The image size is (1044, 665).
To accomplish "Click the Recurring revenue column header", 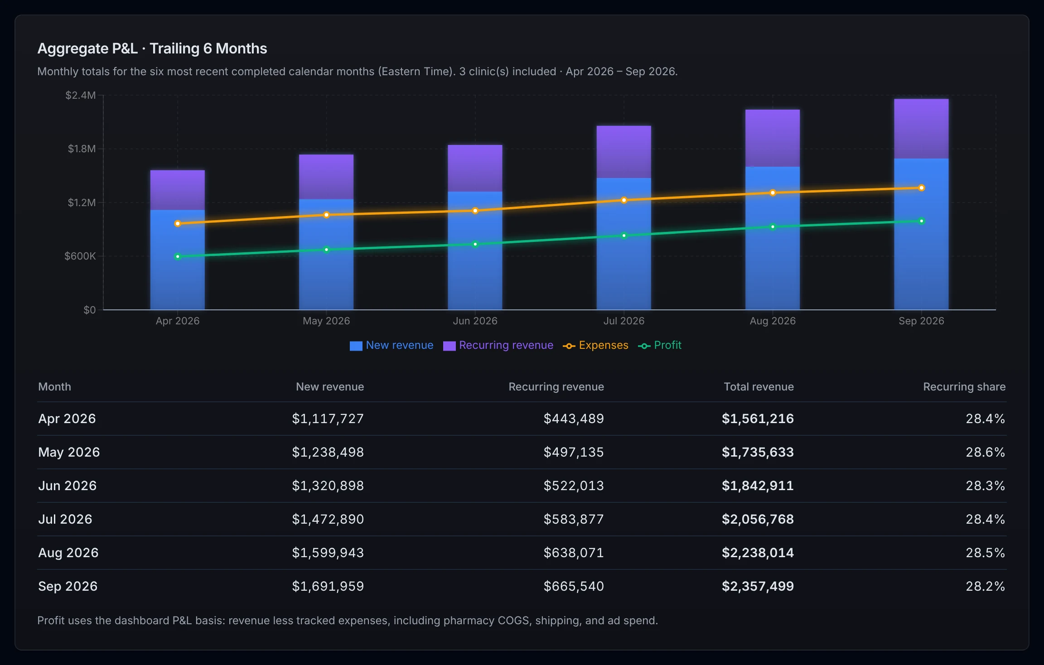I will [x=556, y=386].
